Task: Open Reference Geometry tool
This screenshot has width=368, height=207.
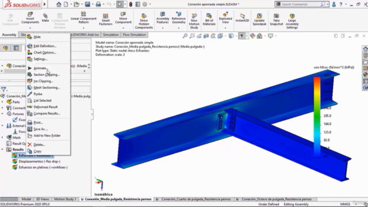Action: tap(179, 18)
